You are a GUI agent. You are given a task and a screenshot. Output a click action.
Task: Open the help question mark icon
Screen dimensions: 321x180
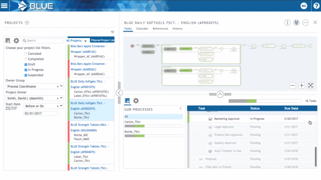[x=316, y=6]
